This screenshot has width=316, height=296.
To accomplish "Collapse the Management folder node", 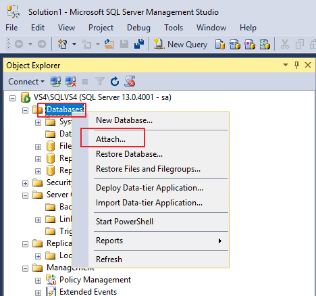I will [25, 268].
